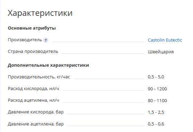193x132 pixels.
Task: Click the question mark help icon beside Производитель
Action: pyautogui.click(x=46, y=40)
